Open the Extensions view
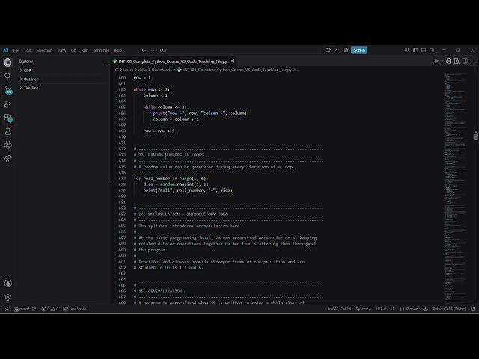 pos(8,118)
